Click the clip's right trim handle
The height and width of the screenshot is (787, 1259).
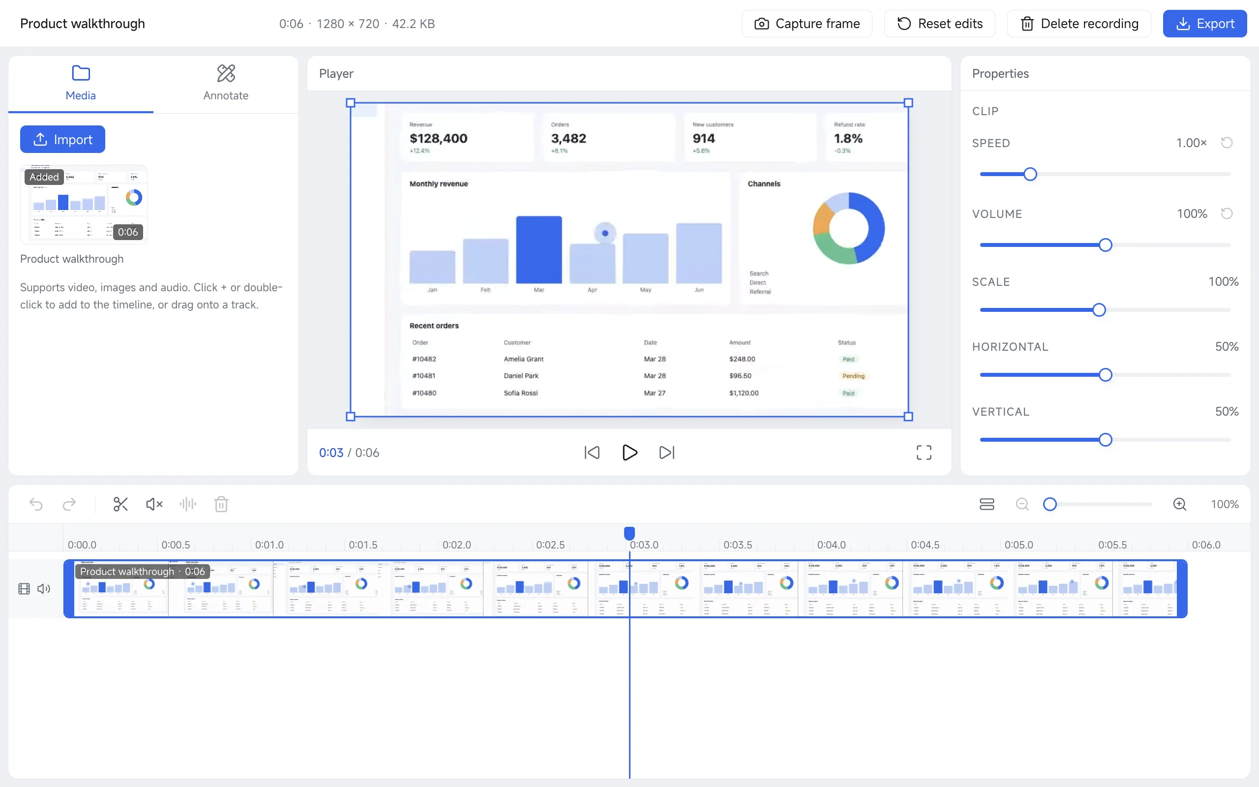tap(1182, 589)
